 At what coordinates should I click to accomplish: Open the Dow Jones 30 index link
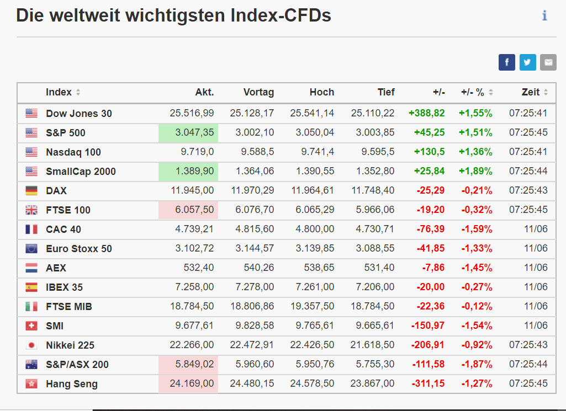(x=79, y=114)
